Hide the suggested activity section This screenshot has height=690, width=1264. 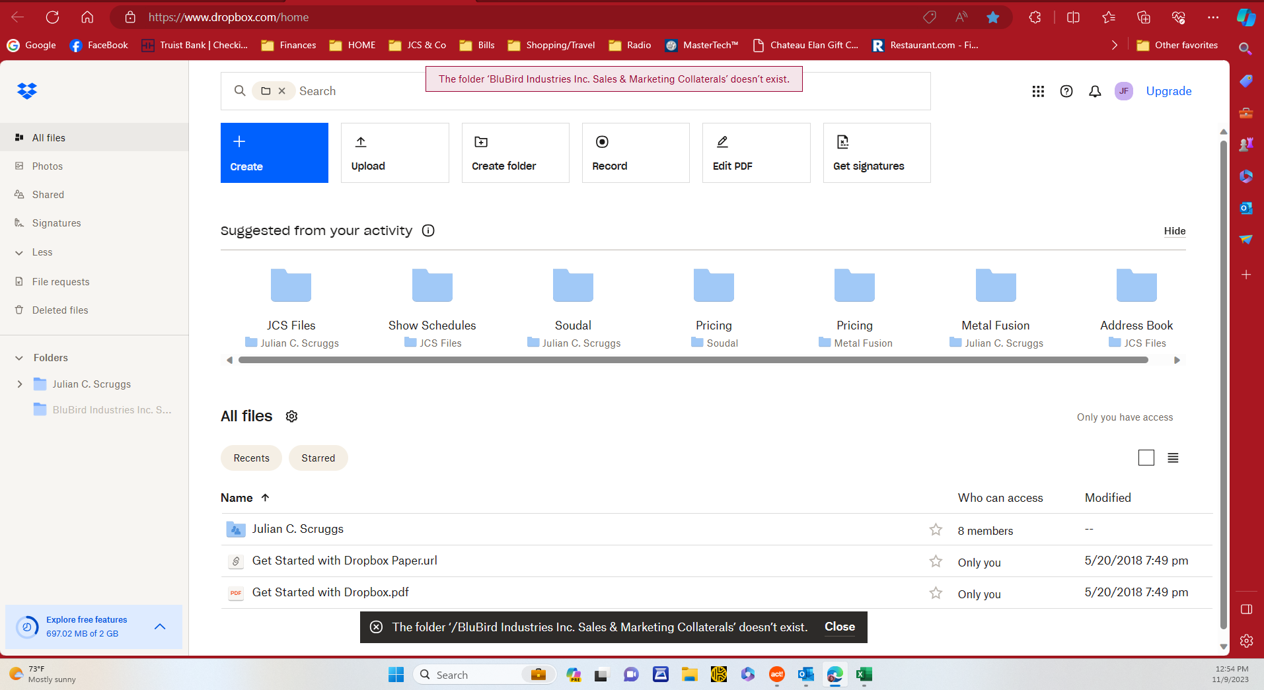[x=1175, y=231]
